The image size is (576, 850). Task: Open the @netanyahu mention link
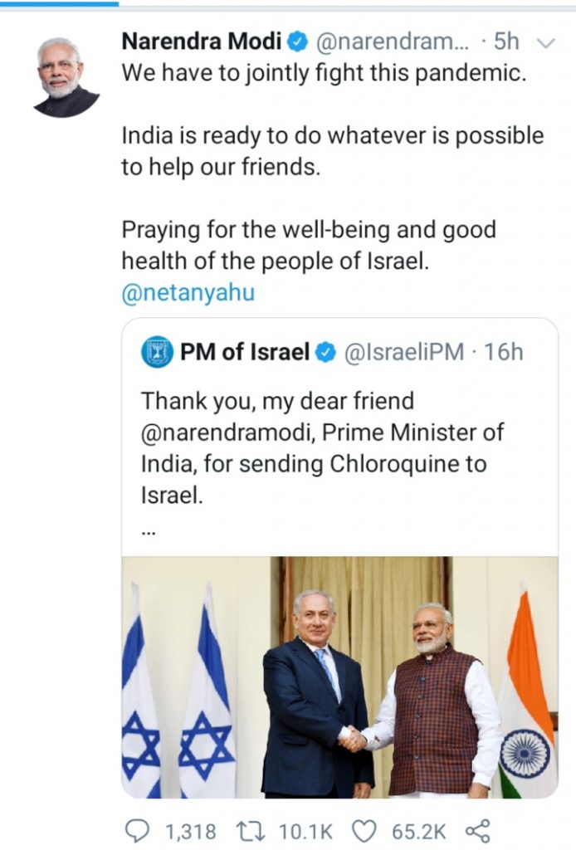pos(188,293)
